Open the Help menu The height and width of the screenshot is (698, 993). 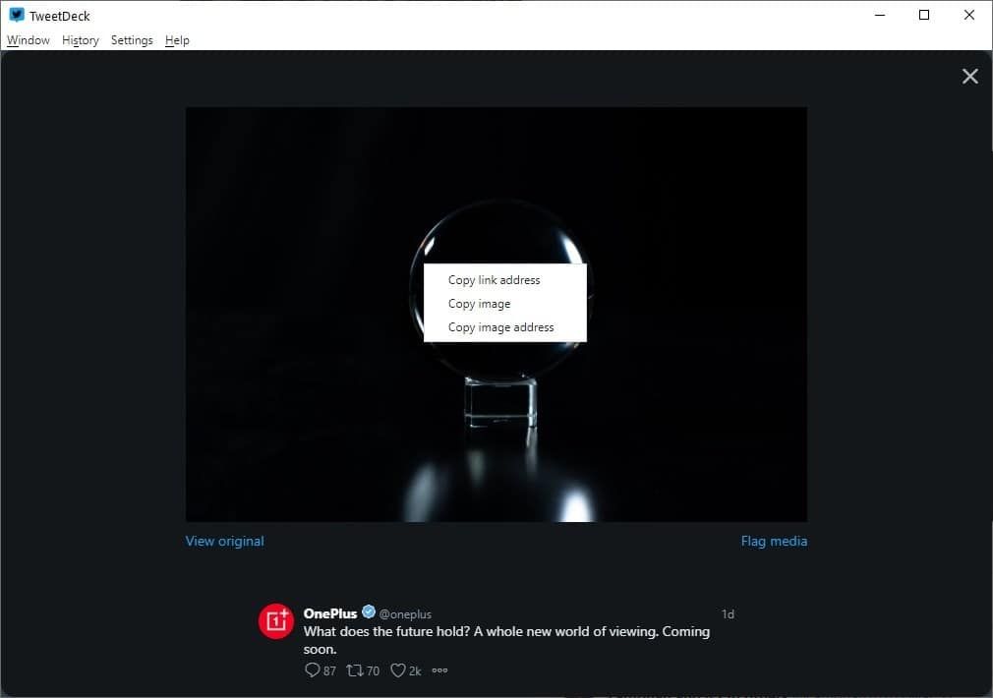[x=177, y=40]
